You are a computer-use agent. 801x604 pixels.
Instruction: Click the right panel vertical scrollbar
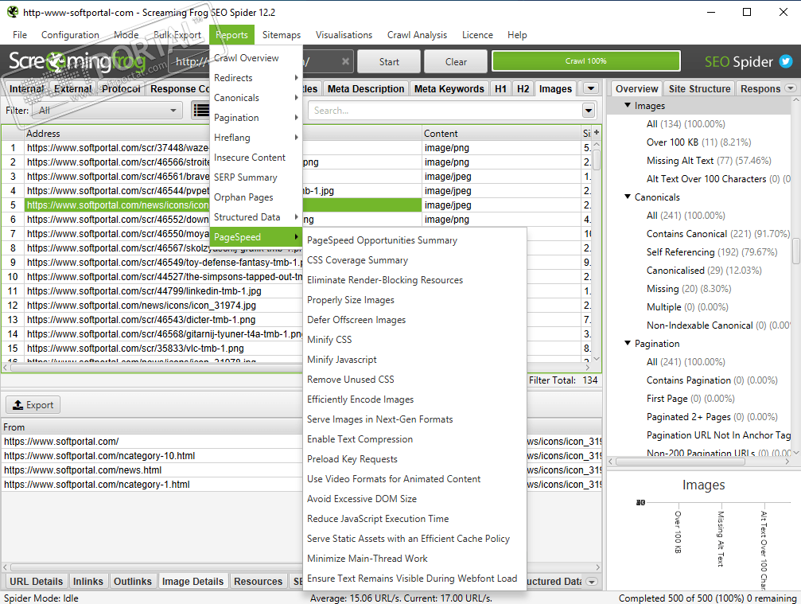pos(795,251)
